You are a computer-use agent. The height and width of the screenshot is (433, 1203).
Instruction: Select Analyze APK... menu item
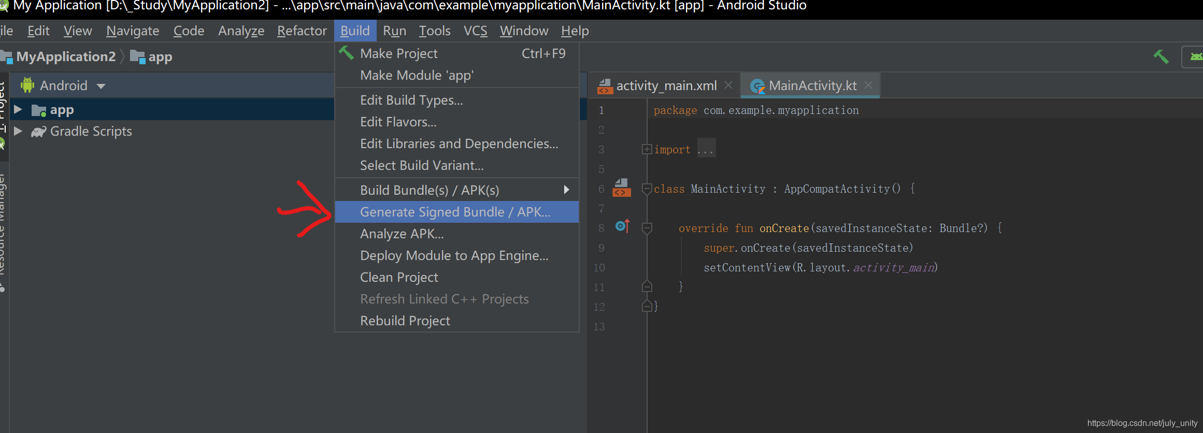tap(456, 234)
